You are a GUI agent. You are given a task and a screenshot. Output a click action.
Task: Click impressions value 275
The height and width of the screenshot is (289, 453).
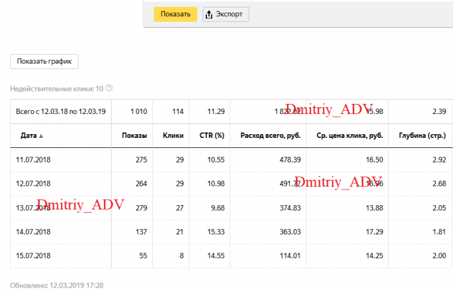coord(142,160)
